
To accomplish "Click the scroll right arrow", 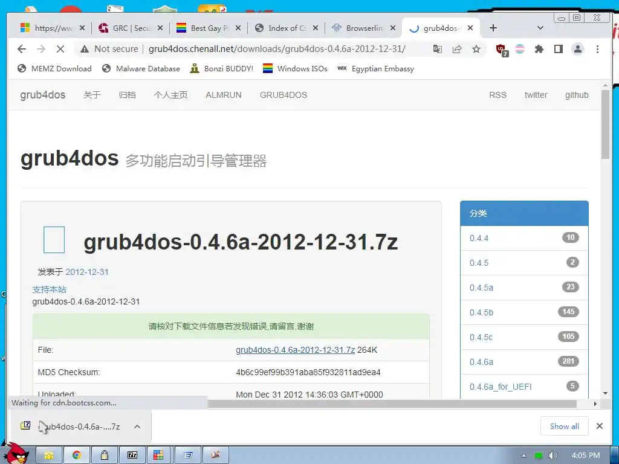I will (595, 404).
